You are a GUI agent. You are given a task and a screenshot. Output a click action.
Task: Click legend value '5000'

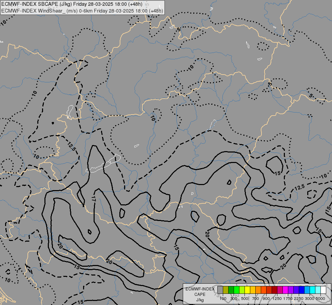[x=320, y=299]
